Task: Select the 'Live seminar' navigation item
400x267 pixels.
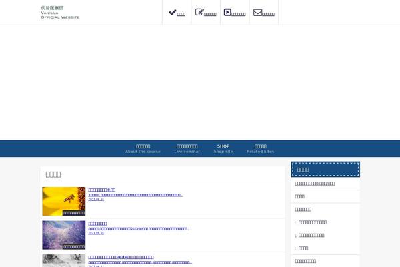Action: tap(187, 148)
